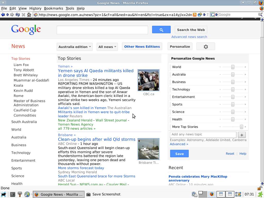Viewport: 264px width, 198px height.
Task: Open 'Penola celebrates Mary MacKillop anniversary' link
Action: pos(198,178)
